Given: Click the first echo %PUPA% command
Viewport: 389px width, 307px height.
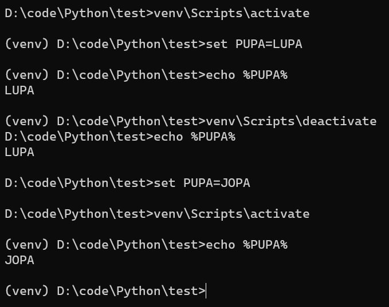Looking at the screenshot, I should [246, 75].
